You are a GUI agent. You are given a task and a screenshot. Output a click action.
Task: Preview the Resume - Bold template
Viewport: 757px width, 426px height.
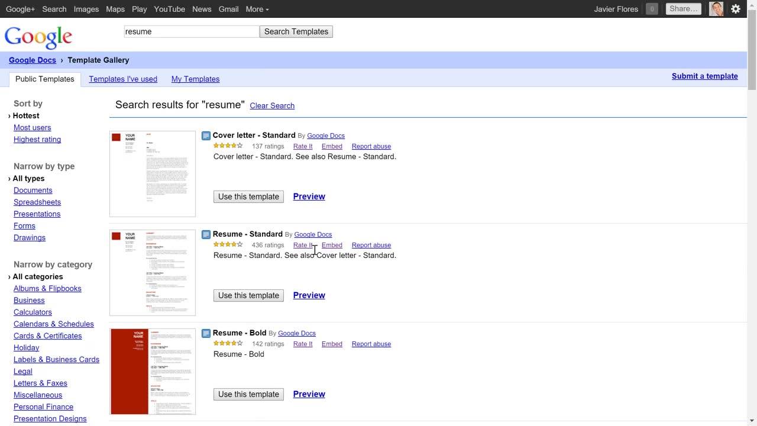[309, 394]
